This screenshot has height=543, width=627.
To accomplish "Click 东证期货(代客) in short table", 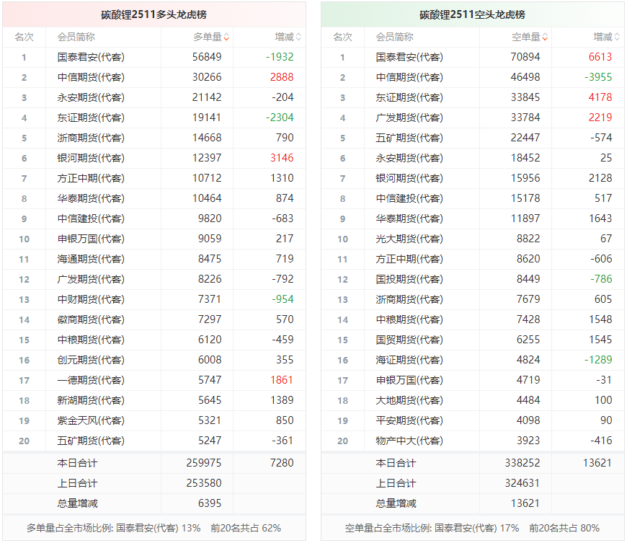I will (409, 97).
